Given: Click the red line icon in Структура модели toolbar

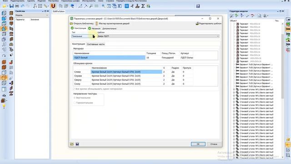Looking at the screenshot, I should pos(253,16).
